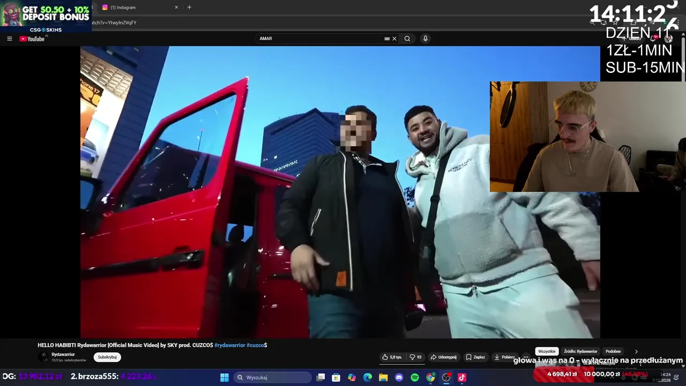Open OBS Studio from taskbar

coord(446,377)
